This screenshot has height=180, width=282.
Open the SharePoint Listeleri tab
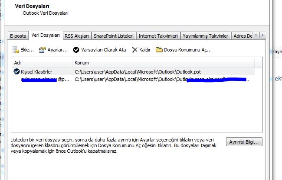(114, 36)
